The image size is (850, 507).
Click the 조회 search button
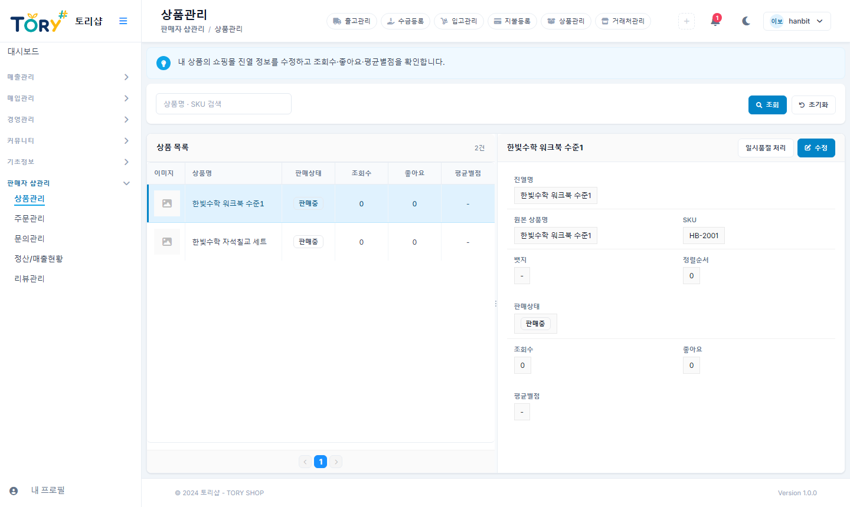click(x=767, y=105)
